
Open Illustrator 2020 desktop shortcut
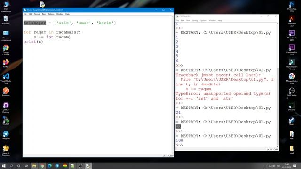[292, 21]
